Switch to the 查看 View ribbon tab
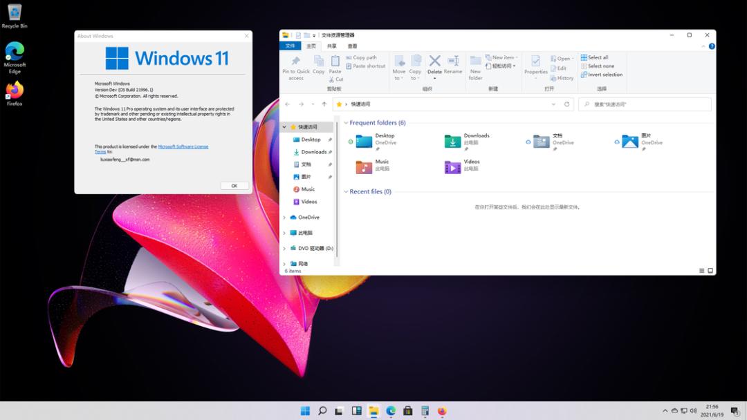The height and width of the screenshot is (420, 747). (352, 46)
